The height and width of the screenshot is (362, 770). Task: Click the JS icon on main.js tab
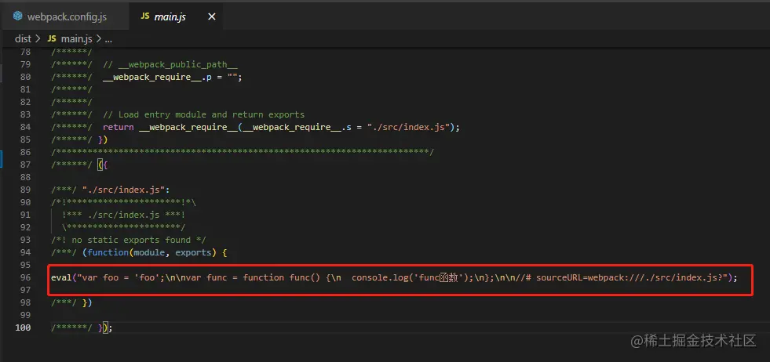145,16
